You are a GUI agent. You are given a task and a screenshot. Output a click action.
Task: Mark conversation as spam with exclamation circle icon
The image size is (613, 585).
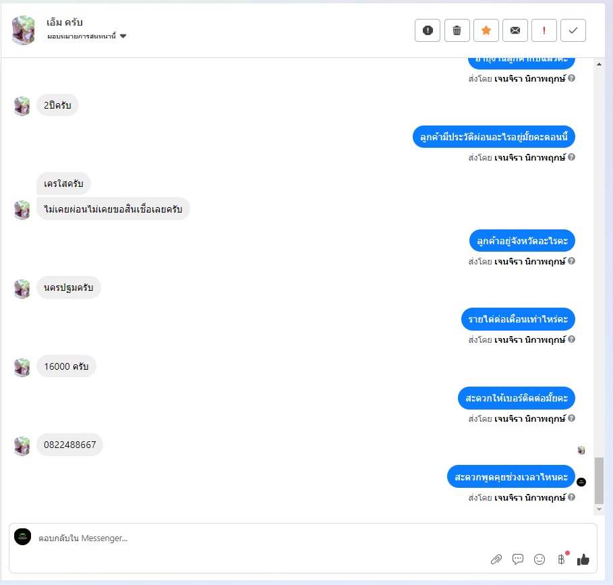[428, 30]
